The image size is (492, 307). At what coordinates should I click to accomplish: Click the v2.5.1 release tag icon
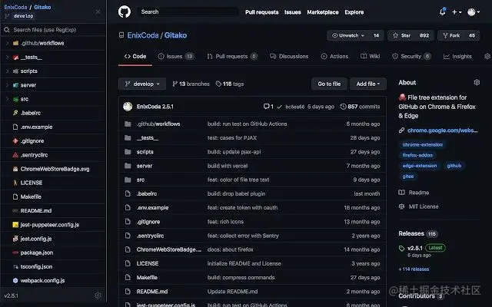point(401,249)
